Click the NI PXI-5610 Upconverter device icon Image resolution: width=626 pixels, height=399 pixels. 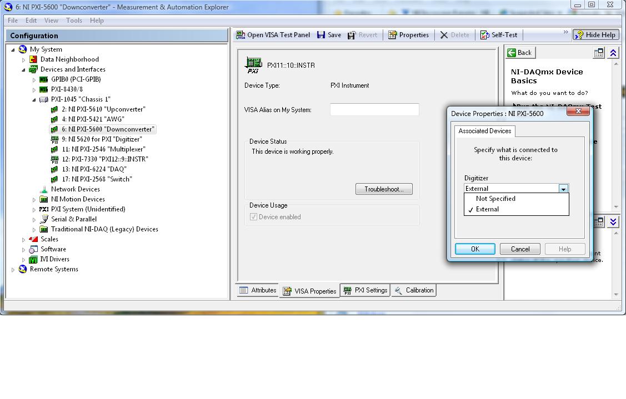(x=54, y=109)
